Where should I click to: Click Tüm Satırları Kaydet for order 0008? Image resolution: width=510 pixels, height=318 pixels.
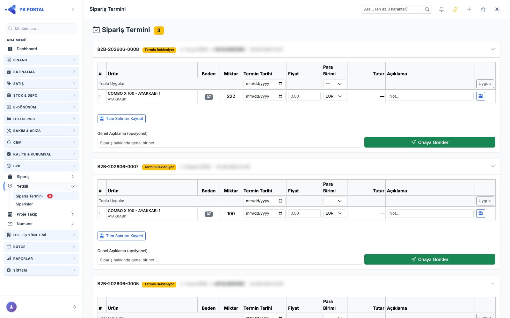tap(121, 119)
